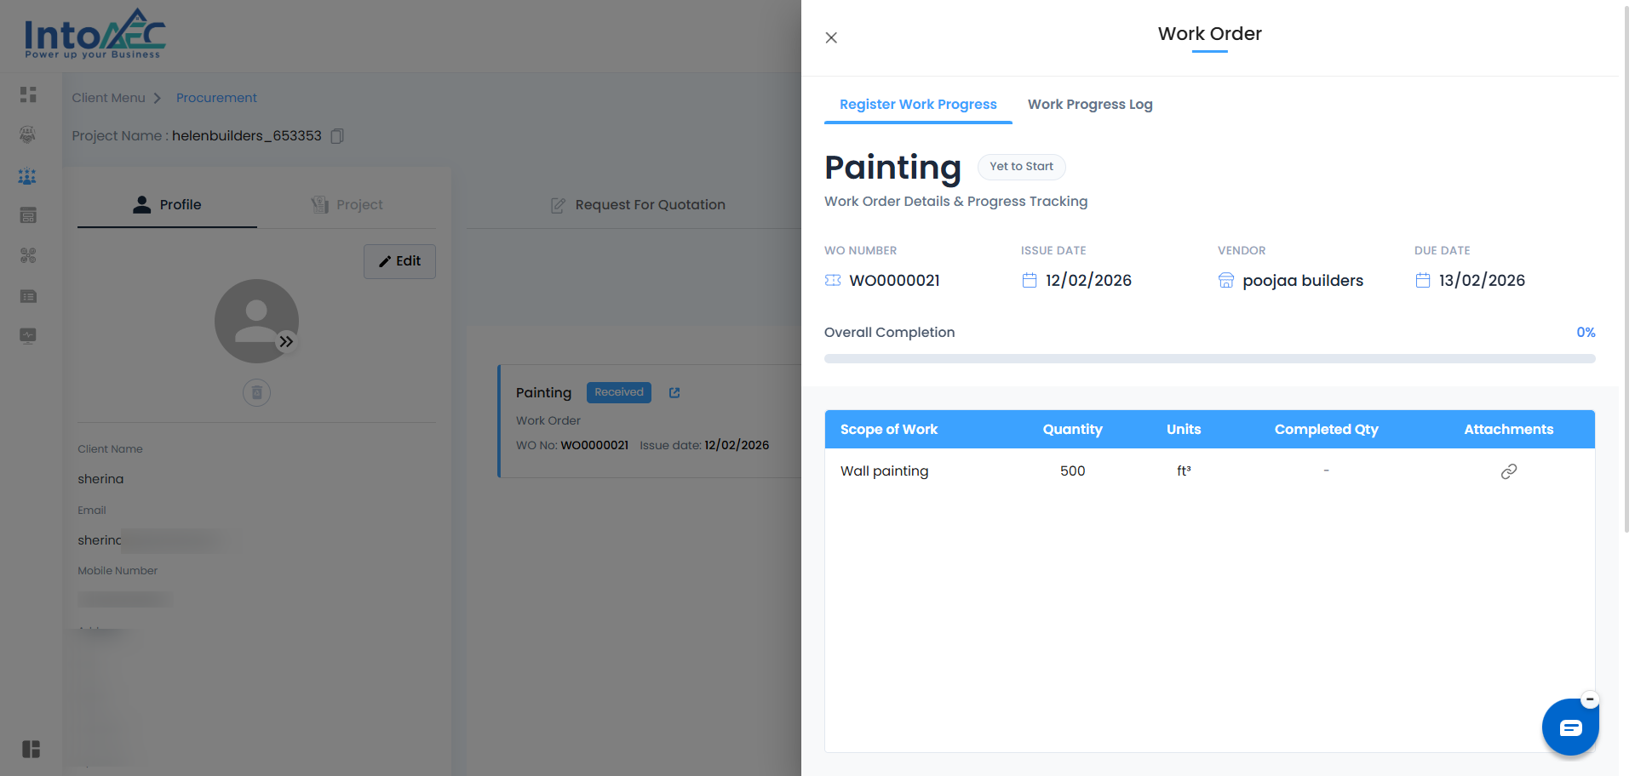The image size is (1635, 776).
Task: Open the four-circle modules sidebar icon
Action: click(28, 255)
